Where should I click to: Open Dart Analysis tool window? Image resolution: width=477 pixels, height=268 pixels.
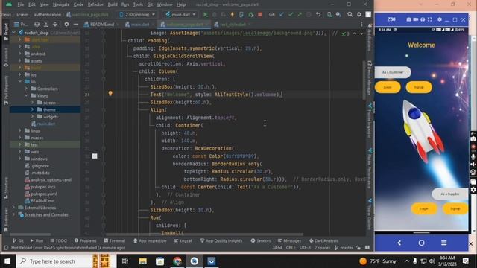[323, 240]
